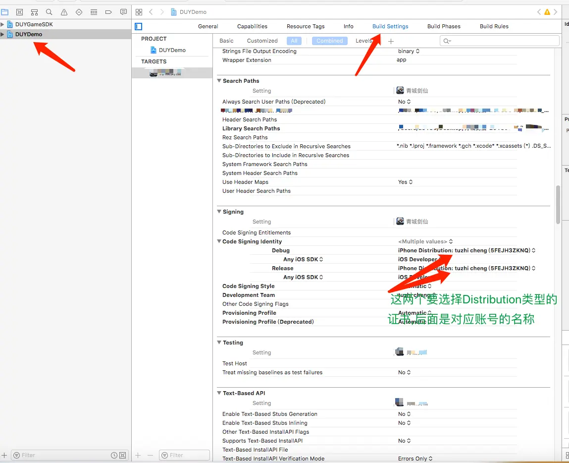Change Text-Based InstallAPI Verification Mode value

point(415,459)
